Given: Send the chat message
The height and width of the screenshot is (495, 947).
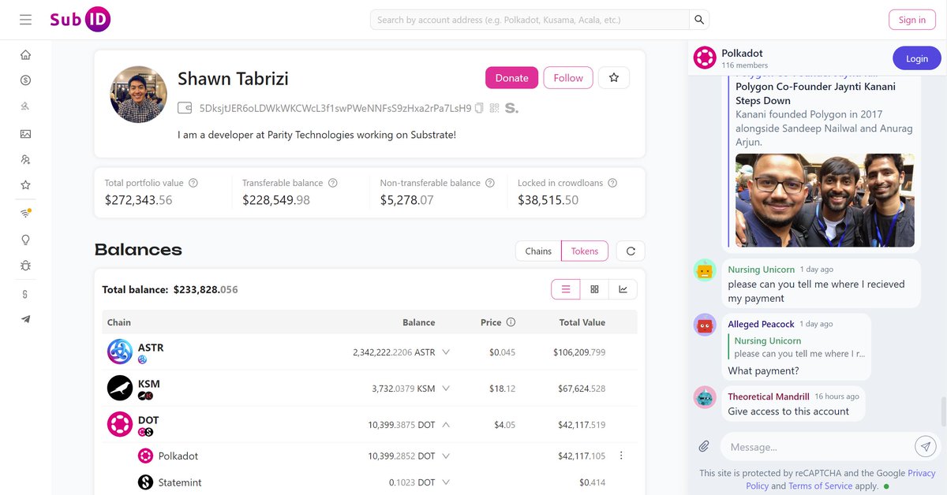Looking at the screenshot, I should (926, 446).
